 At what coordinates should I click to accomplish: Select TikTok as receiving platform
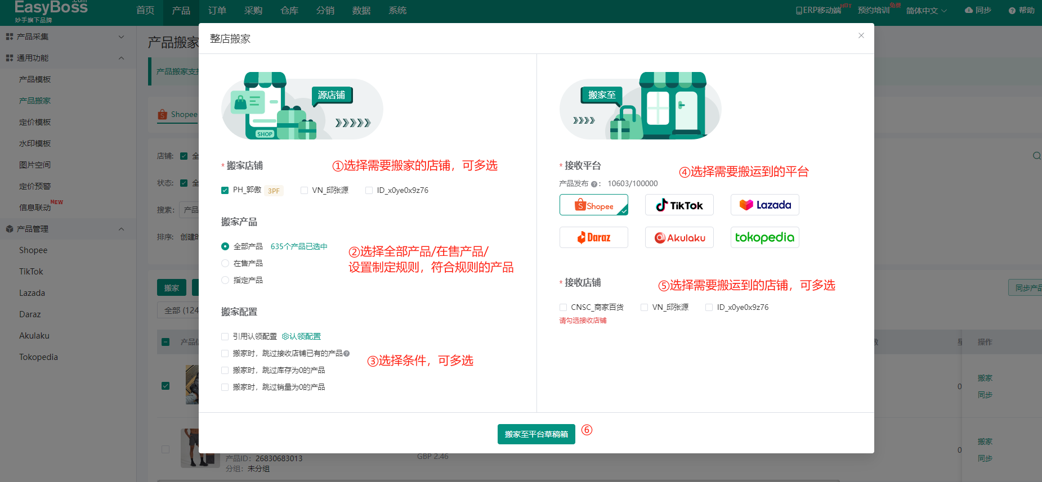click(x=679, y=205)
